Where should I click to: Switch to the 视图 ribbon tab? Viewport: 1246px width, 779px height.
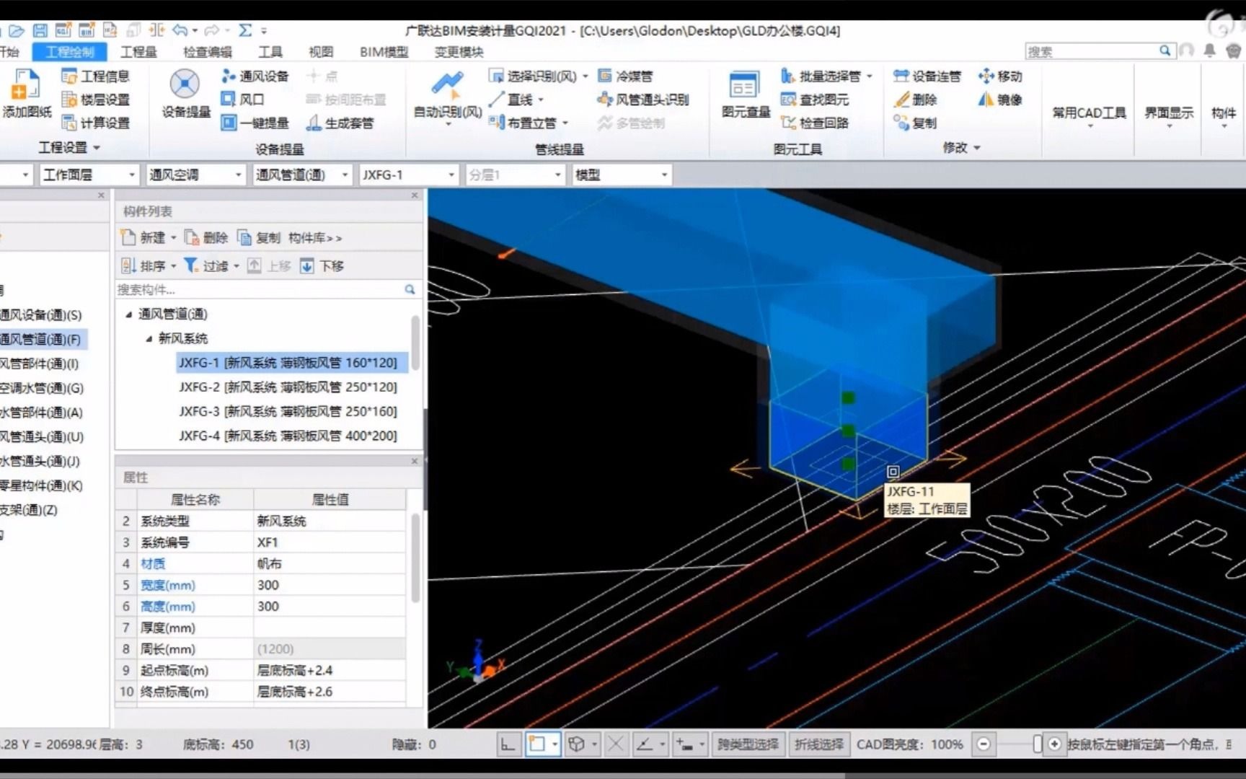tap(321, 52)
